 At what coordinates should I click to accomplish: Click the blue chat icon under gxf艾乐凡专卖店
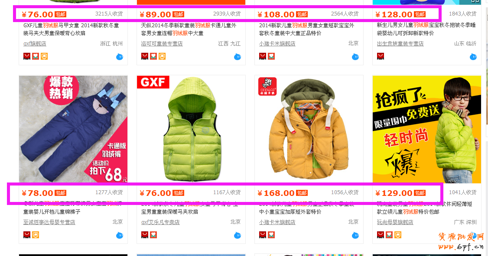(x=237, y=235)
